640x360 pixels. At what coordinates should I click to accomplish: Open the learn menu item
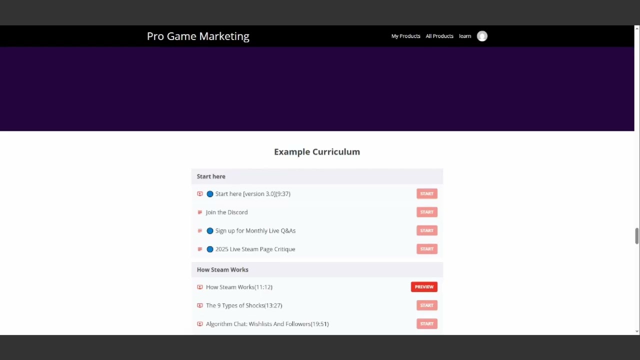(x=465, y=36)
